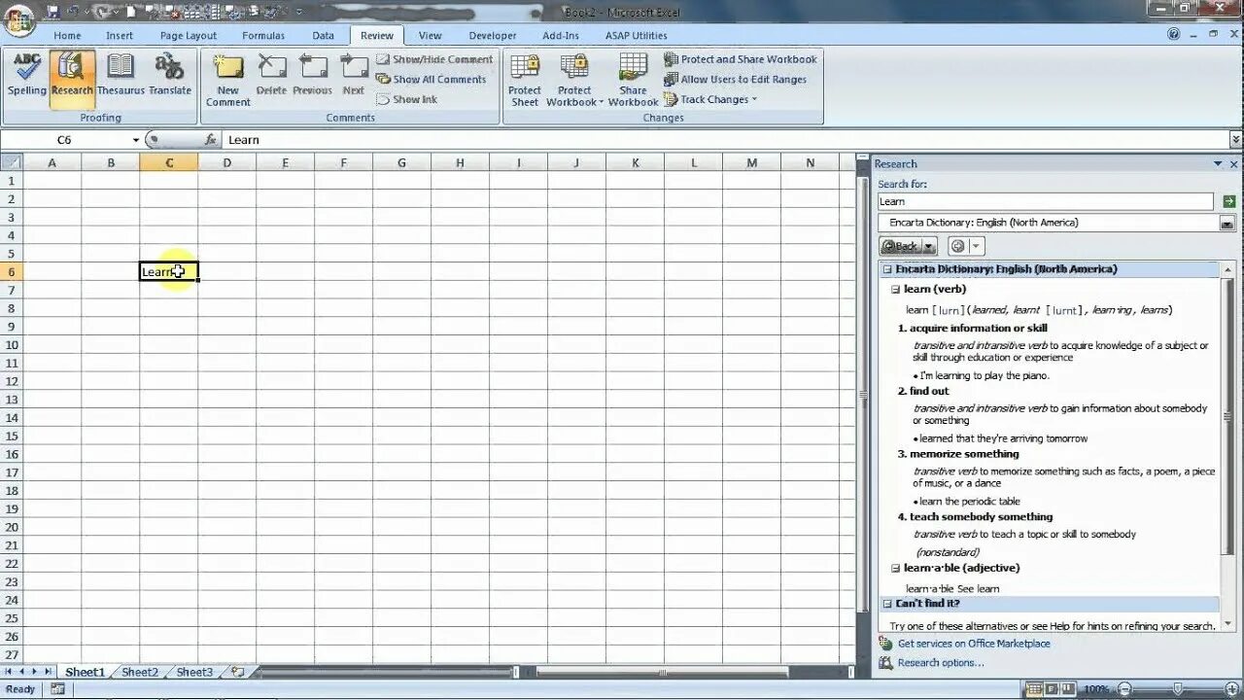Open the Forward history dropdown arrow

coord(977,246)
